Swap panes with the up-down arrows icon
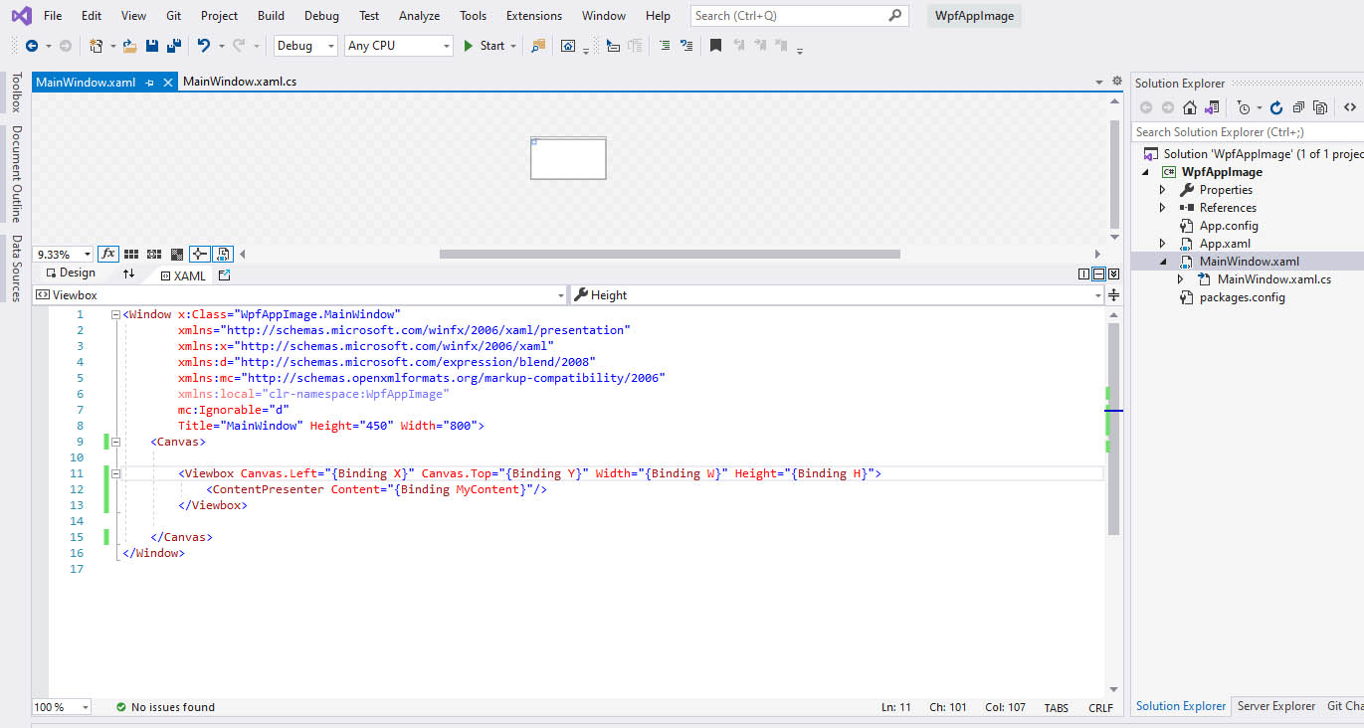Image resolution: width=1364 pixels, height=728 pixels. (x=128, y=273)
